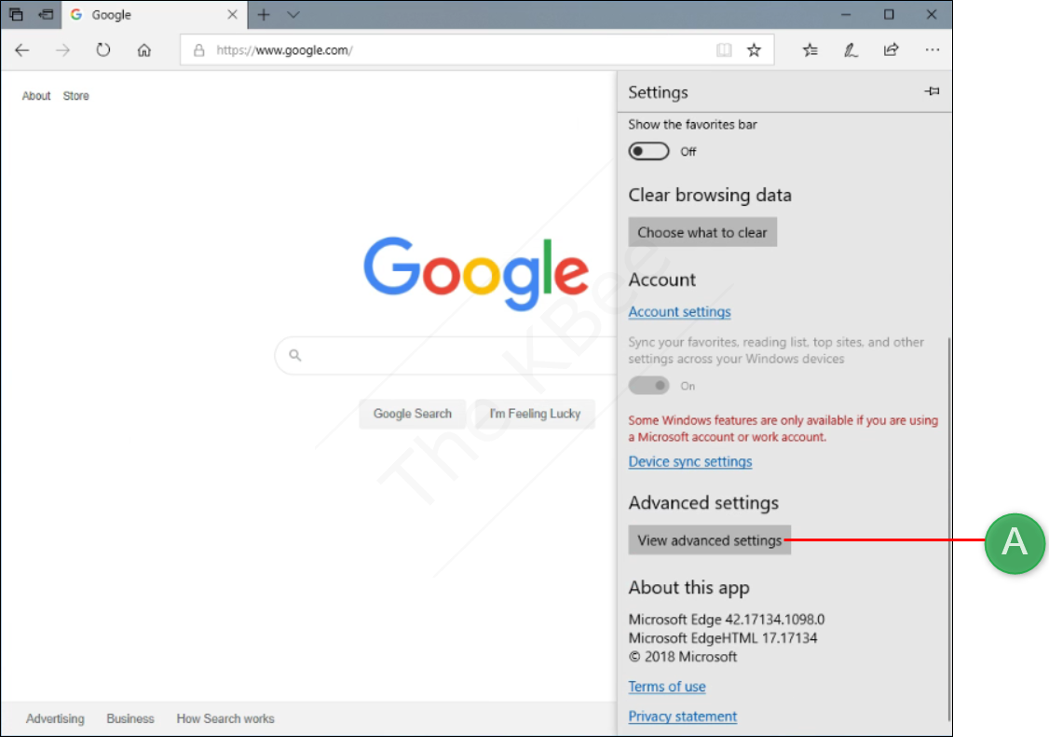The image size is (1049, 737).
Task: Open the Store link on Google
Action: pos(75,96)
